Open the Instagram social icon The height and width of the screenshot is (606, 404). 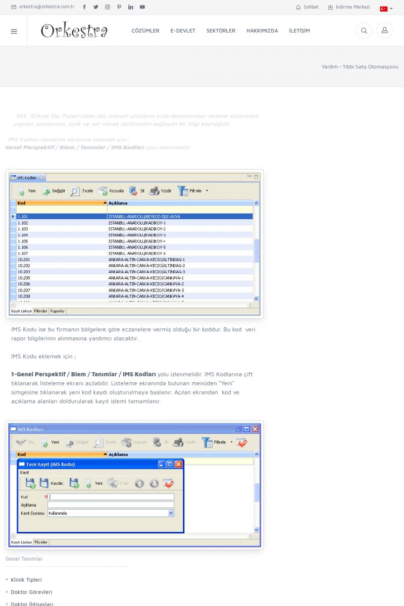(108, 7)
